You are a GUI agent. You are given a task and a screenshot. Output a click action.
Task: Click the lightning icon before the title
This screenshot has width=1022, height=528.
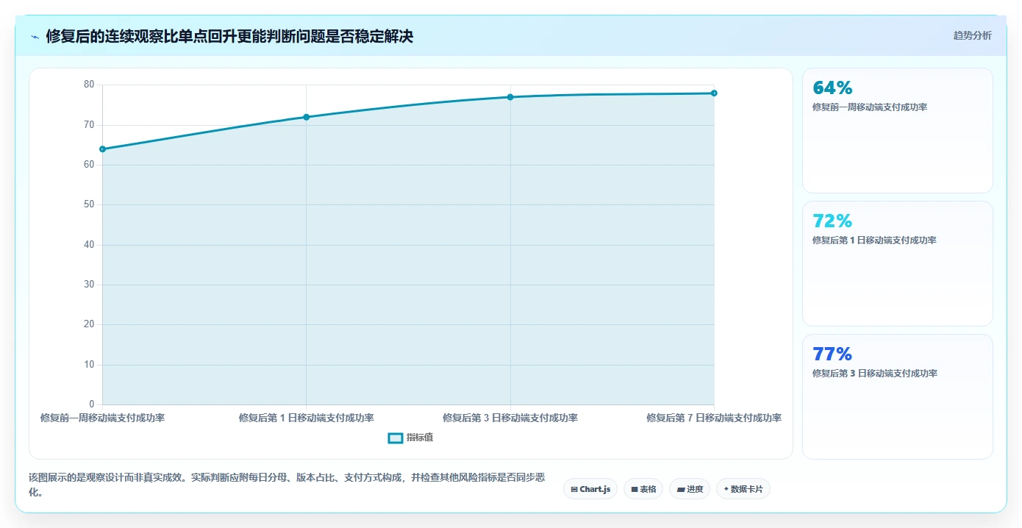(35, 37)
